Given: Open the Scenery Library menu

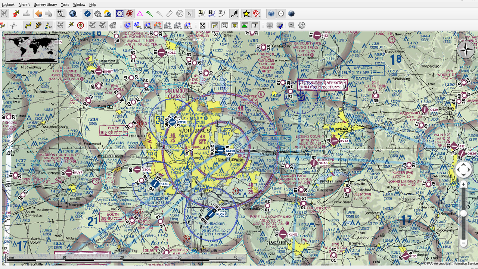Looking at the screenshot, I should point(46,4).
